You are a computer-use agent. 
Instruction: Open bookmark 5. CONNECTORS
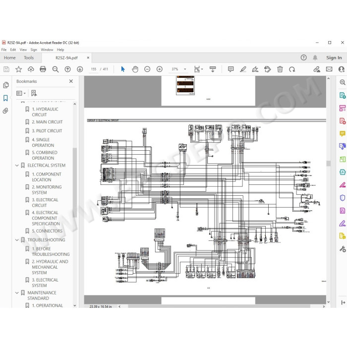[47, 231]
